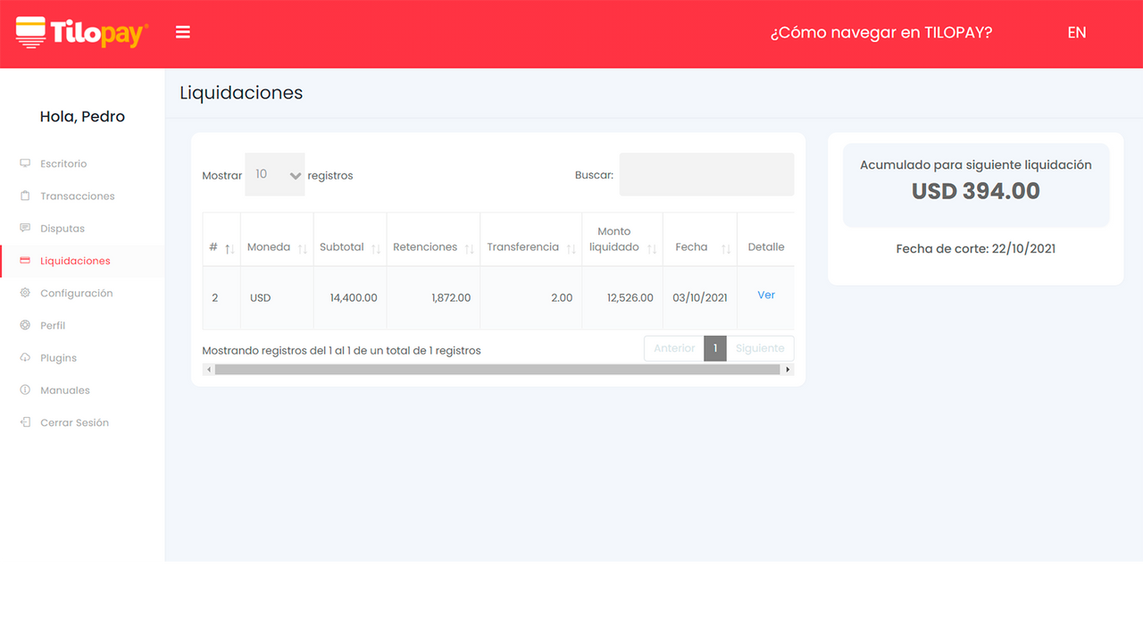The image size is (1143, 643).
Task: Open Transacciones in the sidebar
Action: pos(78,196)
